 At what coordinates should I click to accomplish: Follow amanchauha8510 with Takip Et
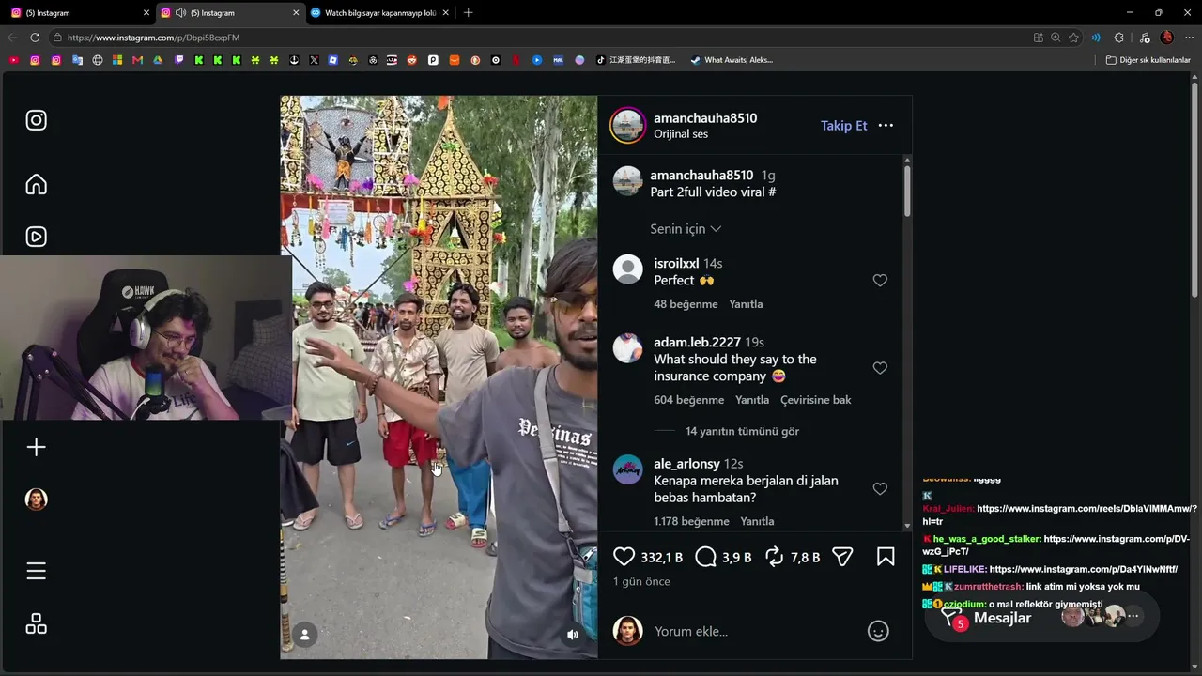pos(844,126)
